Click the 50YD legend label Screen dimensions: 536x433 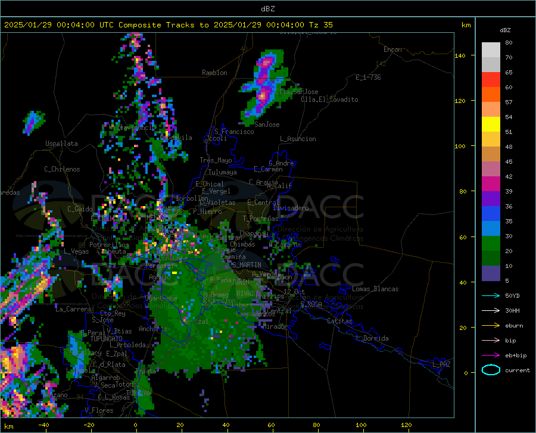tap(512, 295)
